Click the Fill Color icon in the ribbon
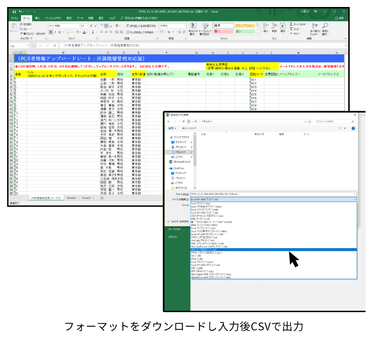Screen dimensions: 373x342 pos(77,32)
